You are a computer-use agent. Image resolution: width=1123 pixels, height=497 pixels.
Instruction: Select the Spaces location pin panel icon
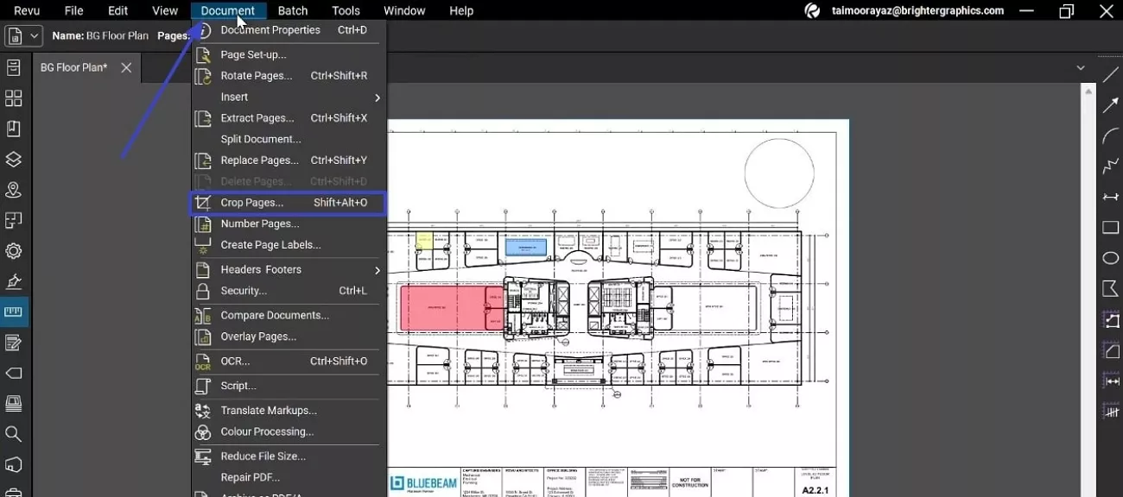tap(13, 189)
